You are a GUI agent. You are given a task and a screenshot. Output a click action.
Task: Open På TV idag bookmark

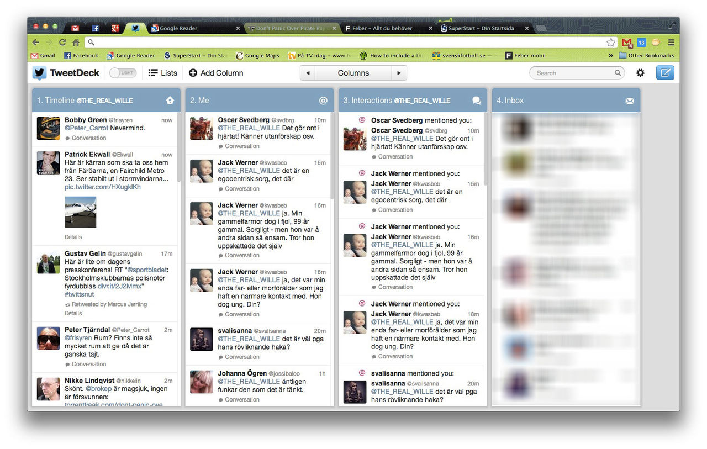point(319,55)
